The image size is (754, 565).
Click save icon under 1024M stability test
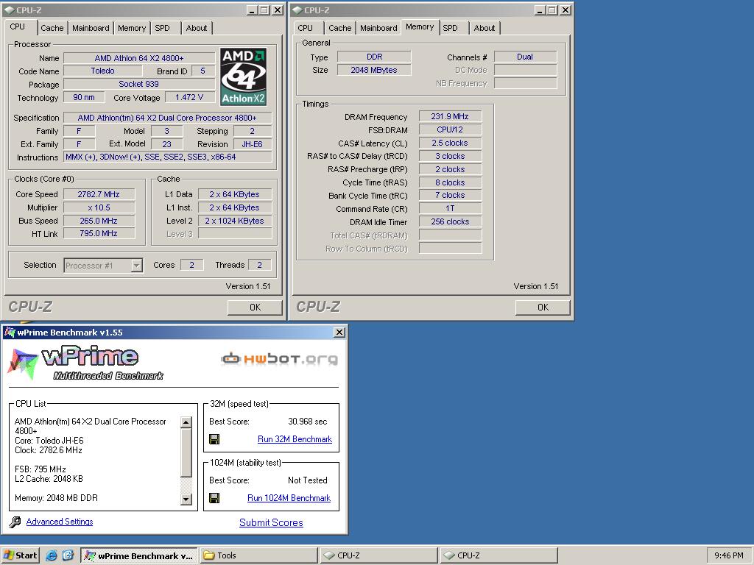pos(214,498)
